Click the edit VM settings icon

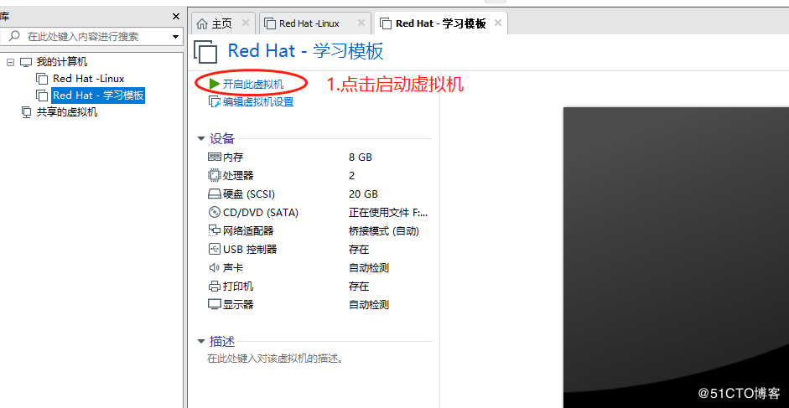tap(215, 102)
